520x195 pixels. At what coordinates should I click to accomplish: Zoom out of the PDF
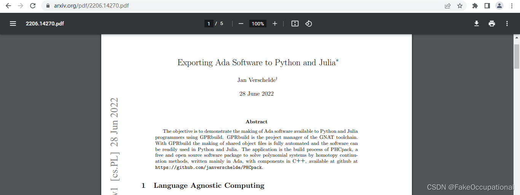coord(241,24)
